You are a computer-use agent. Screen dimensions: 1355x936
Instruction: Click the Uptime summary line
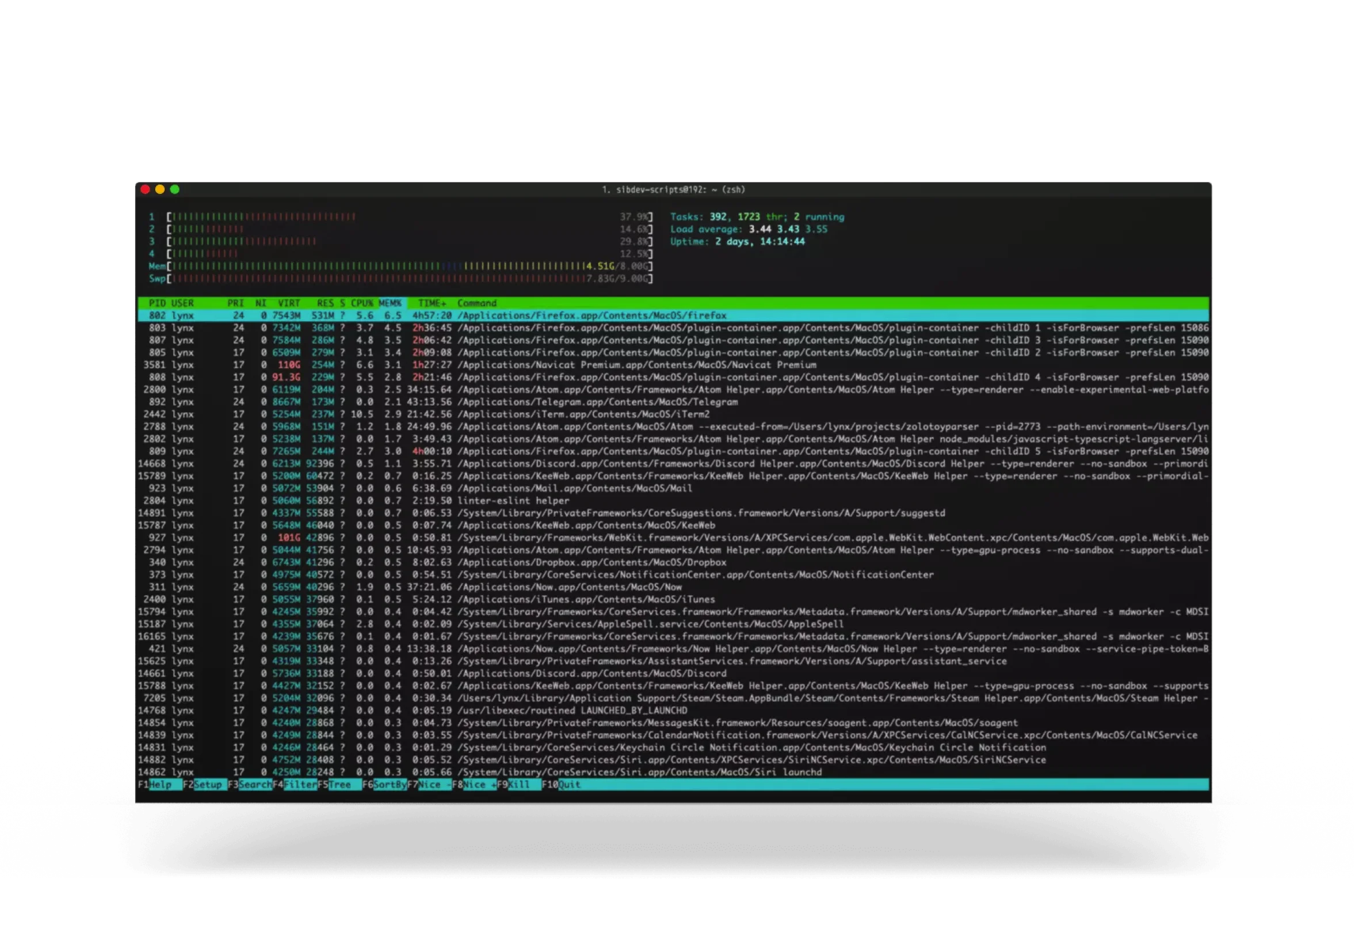[737, 242]
